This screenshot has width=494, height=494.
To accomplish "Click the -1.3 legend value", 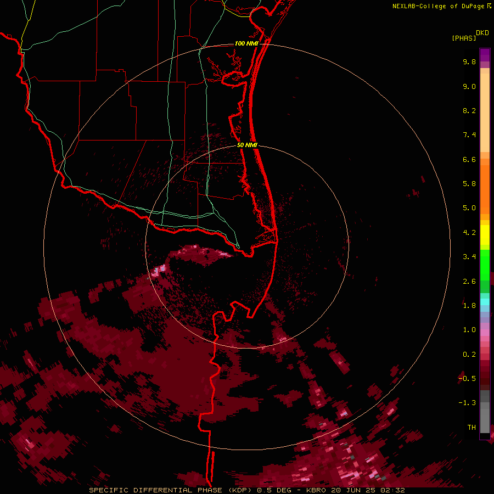I will tap(467, 403).
